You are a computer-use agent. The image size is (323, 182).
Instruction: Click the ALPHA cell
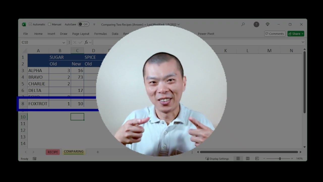point(38,71)
